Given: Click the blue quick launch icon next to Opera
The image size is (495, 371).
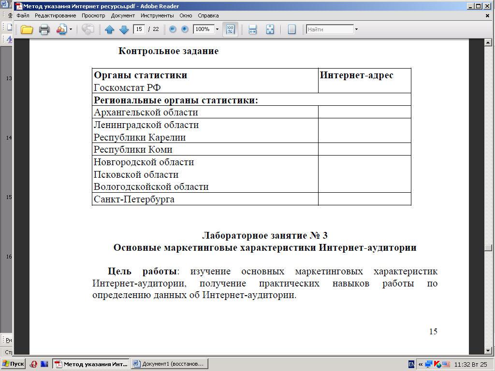Looking at the screenshot, I should [44, 364].
